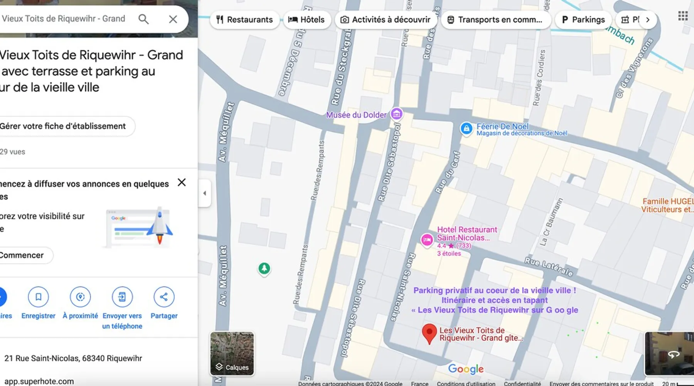Select the Restaurants category chip

pyautogui.click(x=244, y=20)
